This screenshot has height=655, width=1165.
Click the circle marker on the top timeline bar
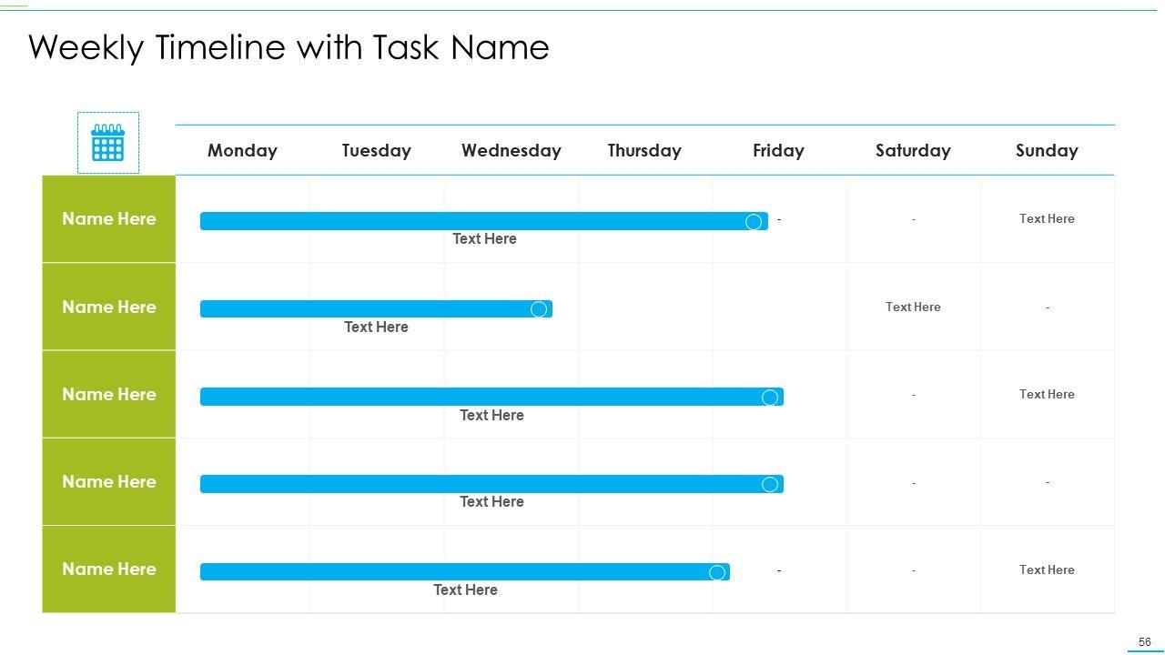(754, 222)
